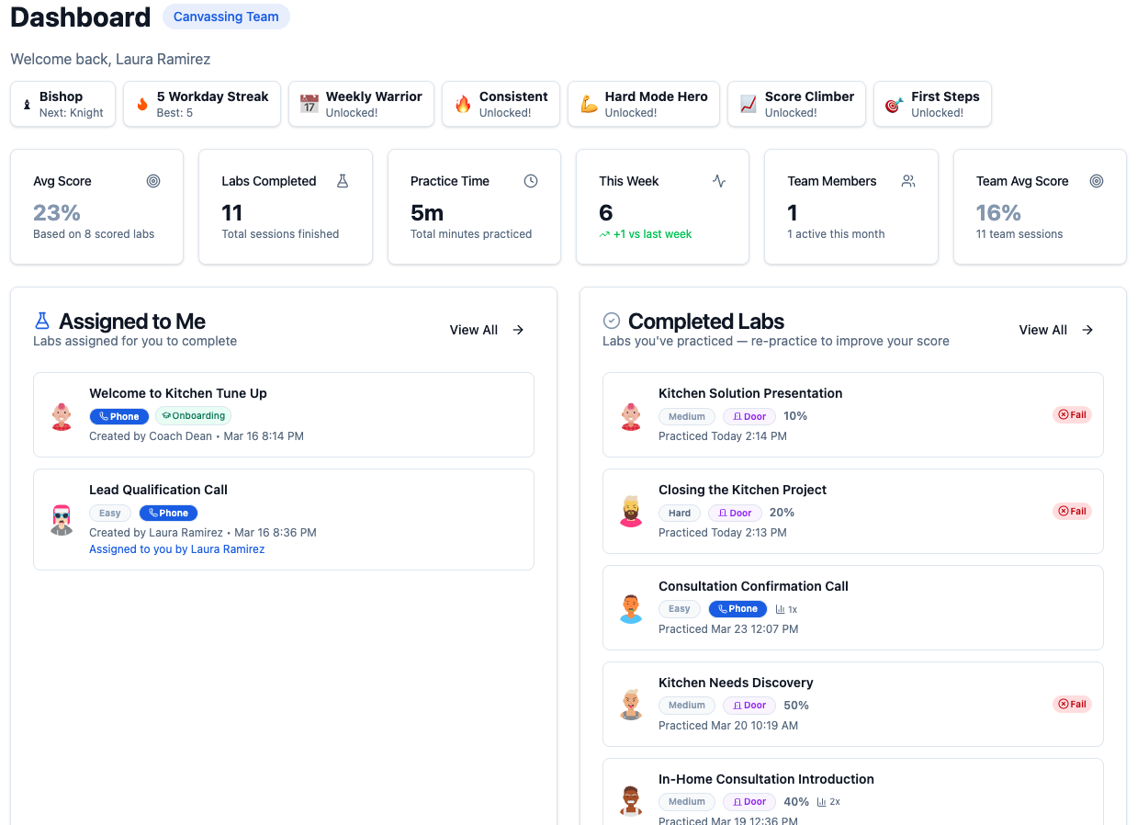Click the 16% team average score value
Image resolution: width=1137 pixels, height=825 pixels.
(998, 213)
